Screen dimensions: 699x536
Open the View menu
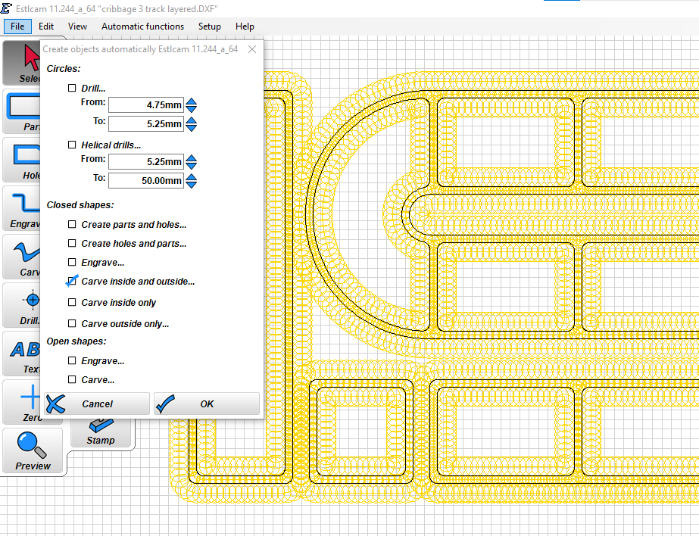[x=77, y=26]
